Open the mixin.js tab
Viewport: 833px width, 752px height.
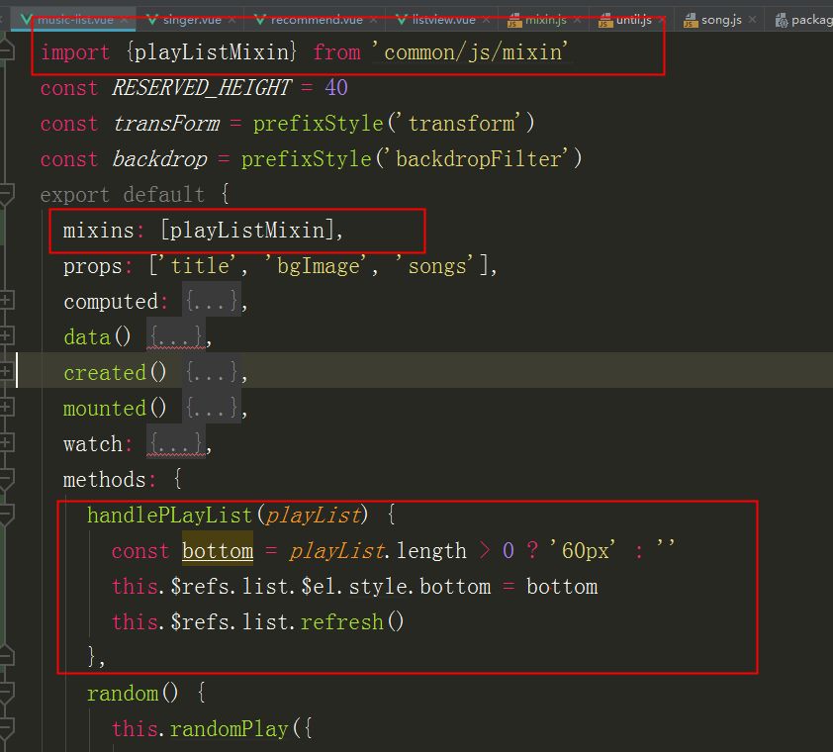pyautogui.click(x=545, y=20)
